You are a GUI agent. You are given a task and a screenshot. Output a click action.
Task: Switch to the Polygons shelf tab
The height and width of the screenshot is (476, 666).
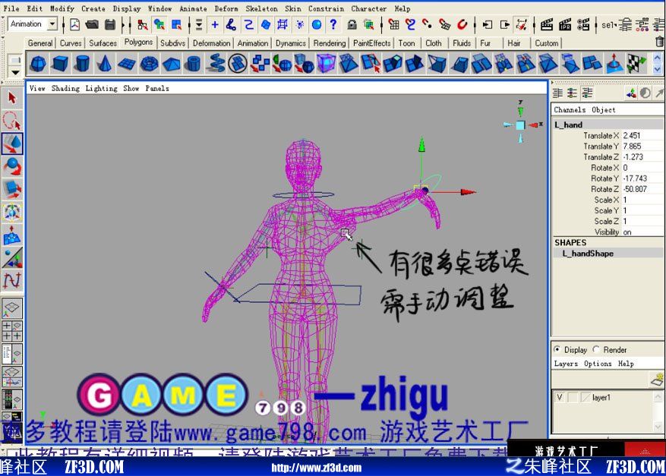[x=138, y=42]
